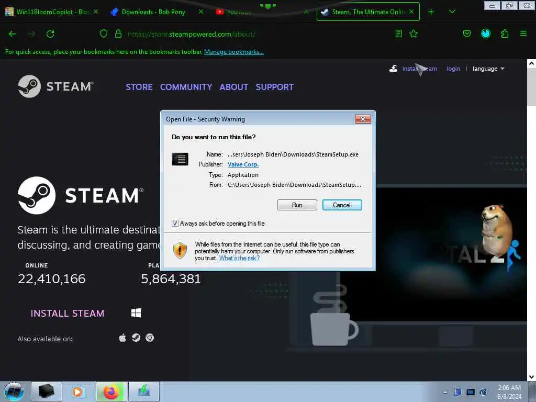Go back using the browser back arrow

(13, 34)
